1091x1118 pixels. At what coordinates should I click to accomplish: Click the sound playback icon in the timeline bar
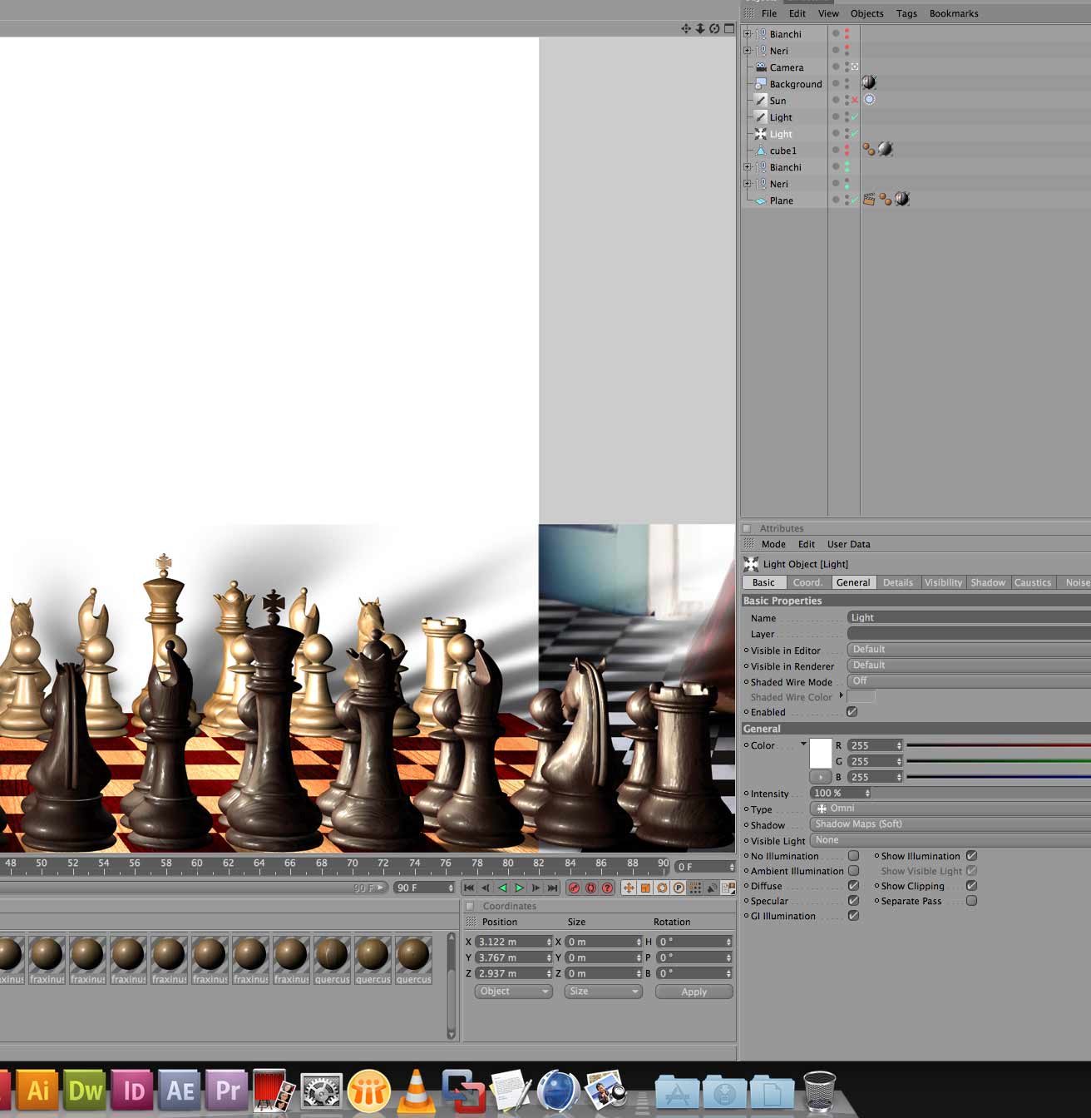tap(712, 888)
